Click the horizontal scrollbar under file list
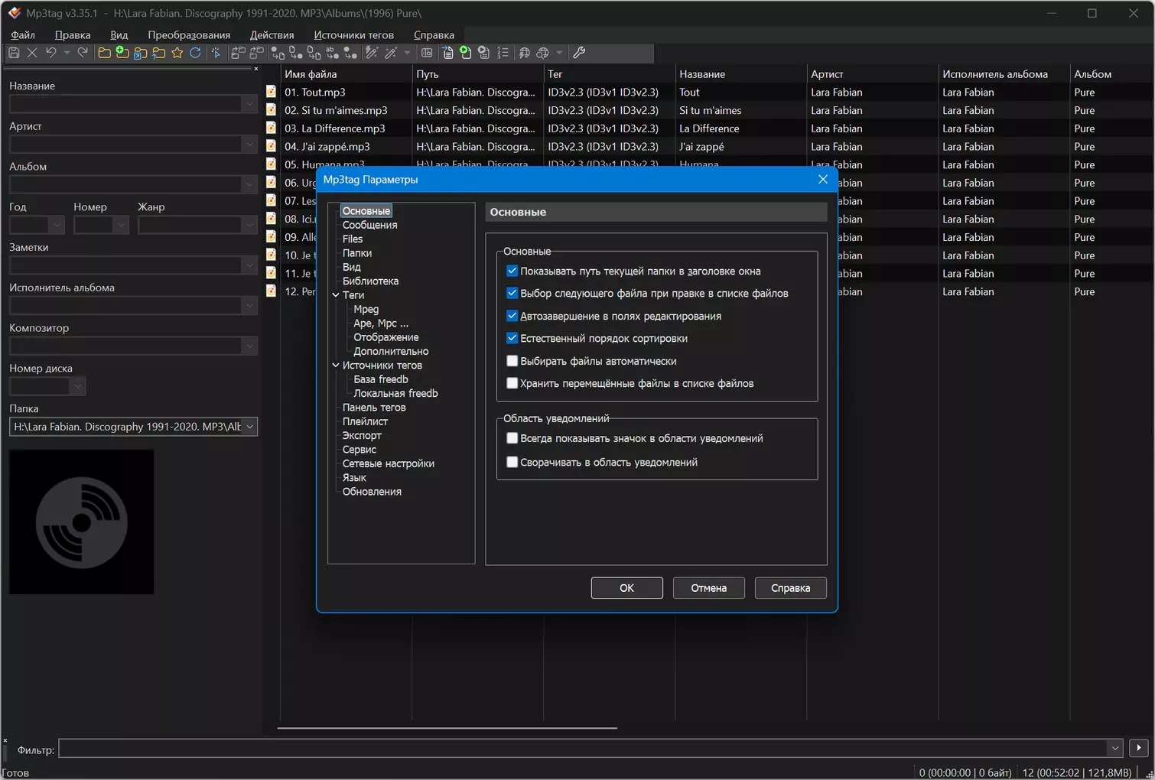This screenshot has width=1155, height=780. (x=447, y=728)
